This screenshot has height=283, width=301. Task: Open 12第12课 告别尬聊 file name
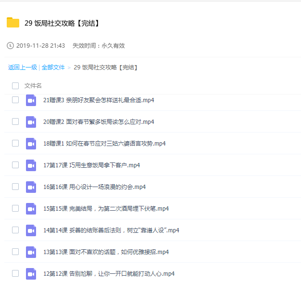(x=109, y=274)
